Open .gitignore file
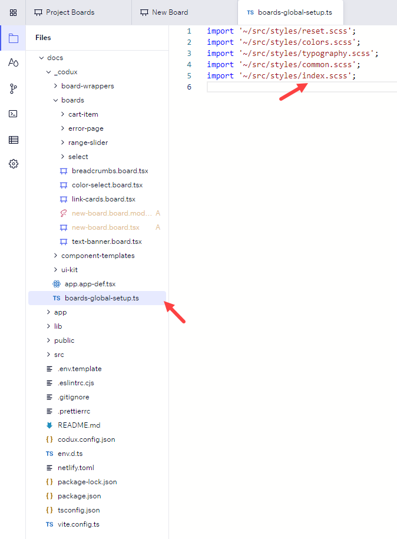The image size is (397, 539). point(74,397)
